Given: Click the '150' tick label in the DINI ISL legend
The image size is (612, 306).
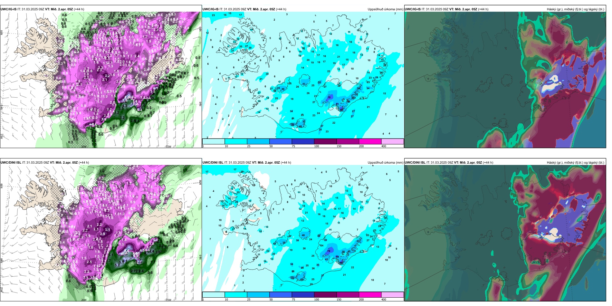Looking at the screenshot, I should pos(339,300).
